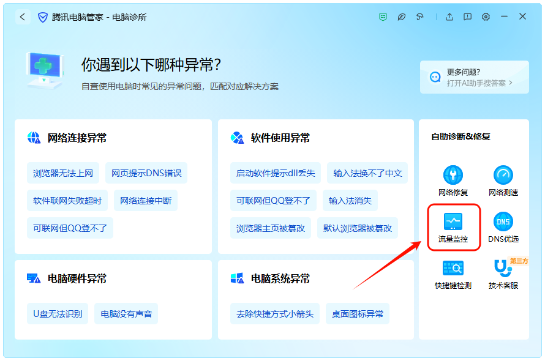Open the settings gear icon
The width and height of the screenshot is (545, 361).
pos(486,17)
